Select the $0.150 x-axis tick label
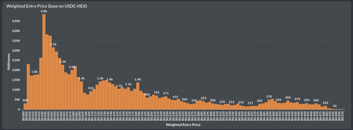The height and width of the screenshot is (130, 353). point(117,116)
